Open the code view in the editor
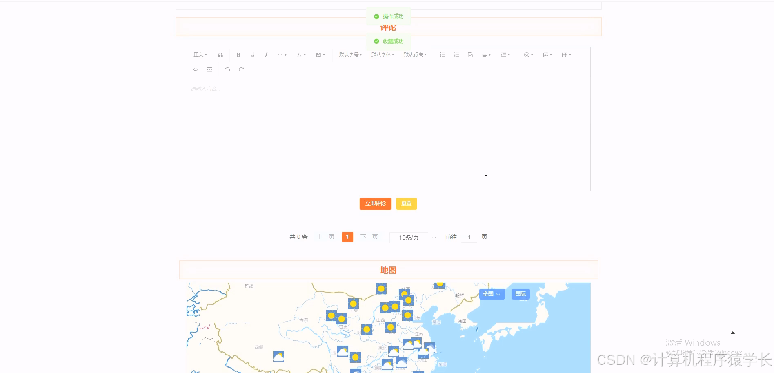The width and height of the screenshot is (774, 373). (196, 69)
